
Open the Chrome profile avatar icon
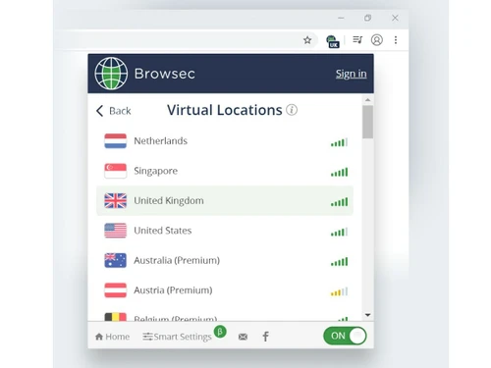(x=377, y=40)
